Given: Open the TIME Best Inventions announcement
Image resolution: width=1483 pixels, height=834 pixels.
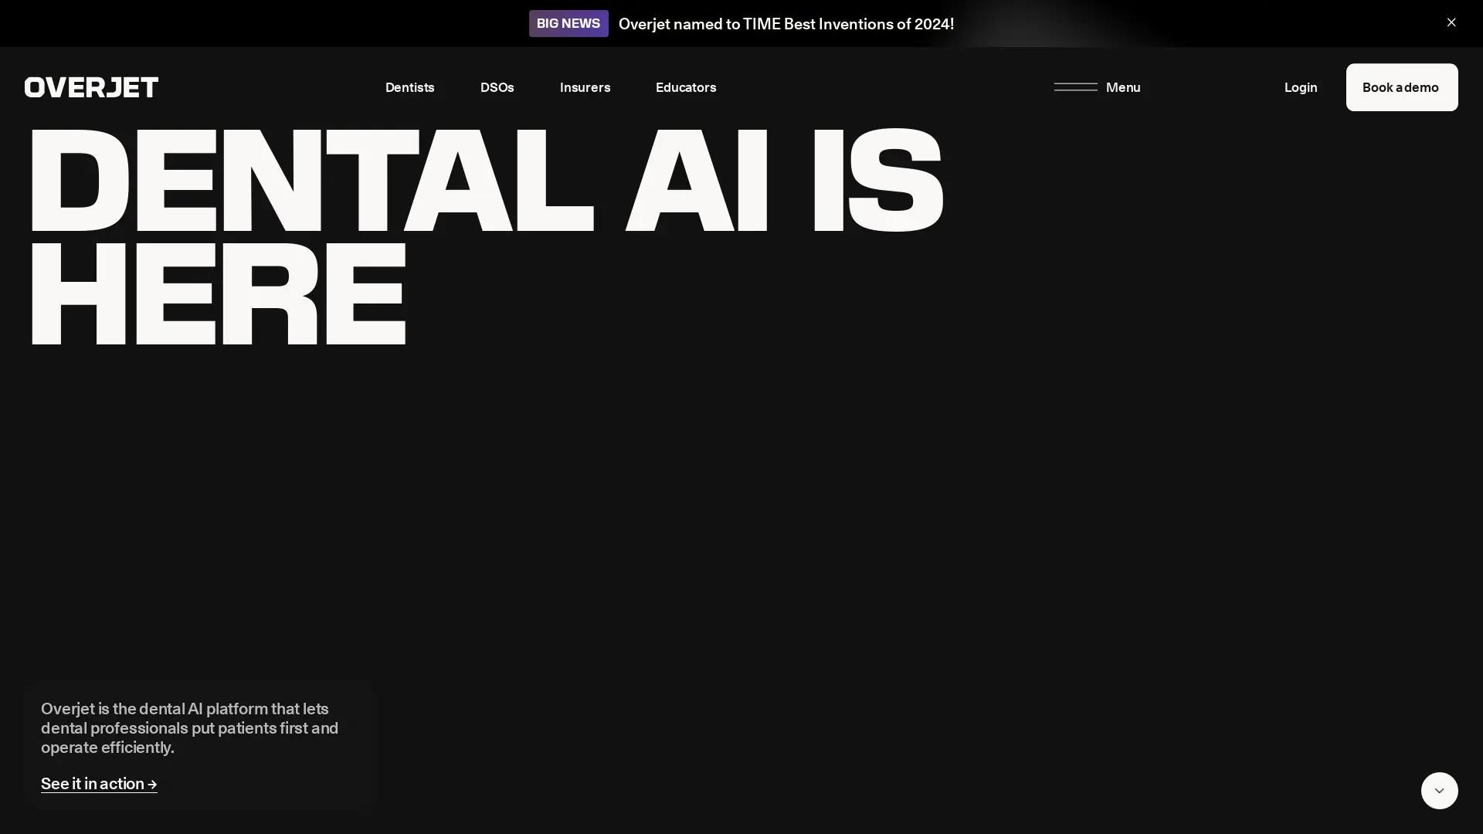Looking at the screenshot, I should point(786,24).
